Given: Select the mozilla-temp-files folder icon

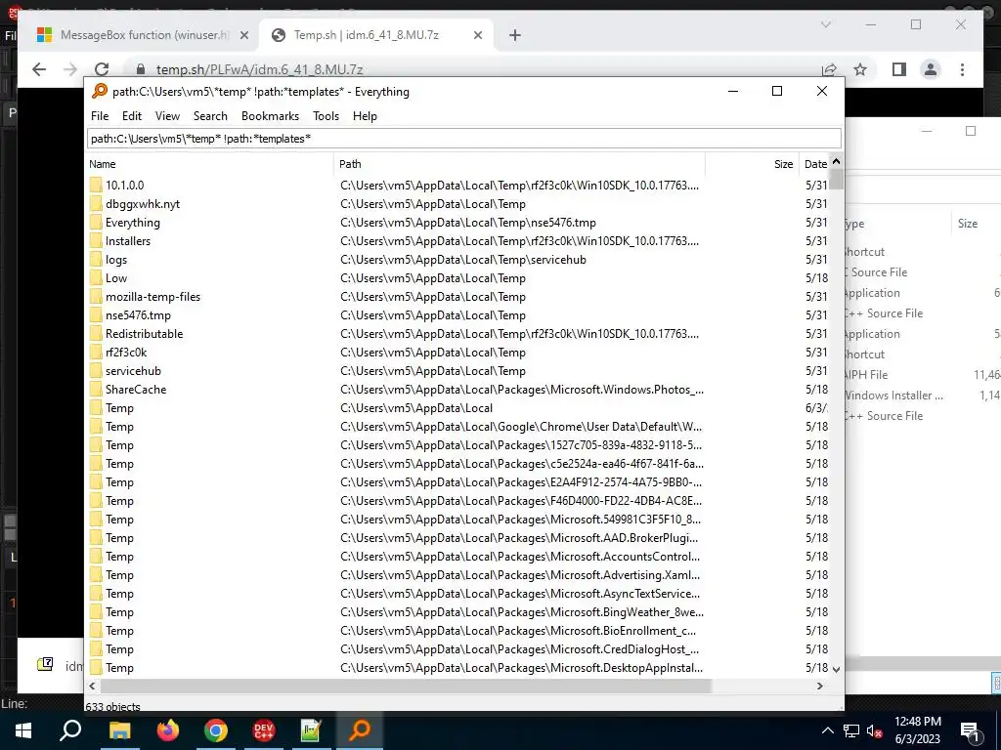Looking at the screenshot, I should [x=96, y=296].
